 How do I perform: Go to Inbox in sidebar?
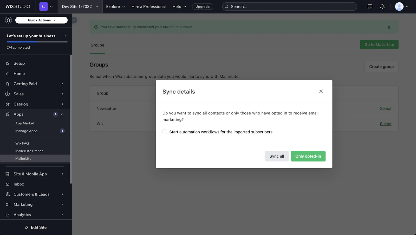pyautogui.click(x=19, y=184)
